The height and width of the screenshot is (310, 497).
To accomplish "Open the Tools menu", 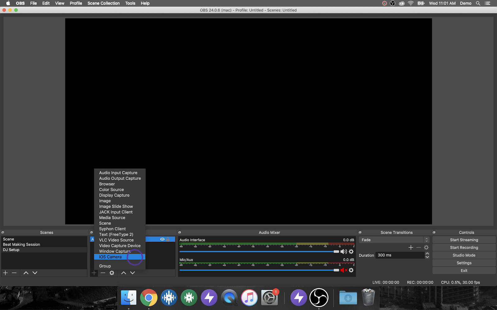I will coord(130,3).
